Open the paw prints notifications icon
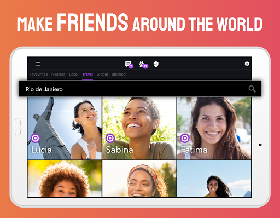 tap(143, 65)
